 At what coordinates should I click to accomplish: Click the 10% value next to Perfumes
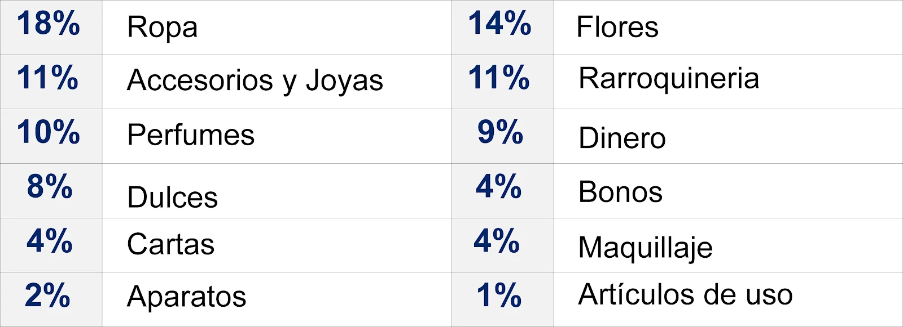(49, 132)
